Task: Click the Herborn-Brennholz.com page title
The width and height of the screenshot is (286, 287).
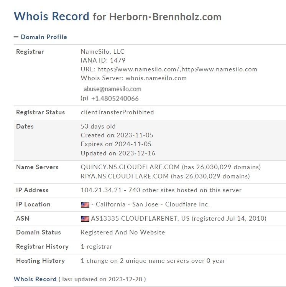Action: [x=165, y=17]
